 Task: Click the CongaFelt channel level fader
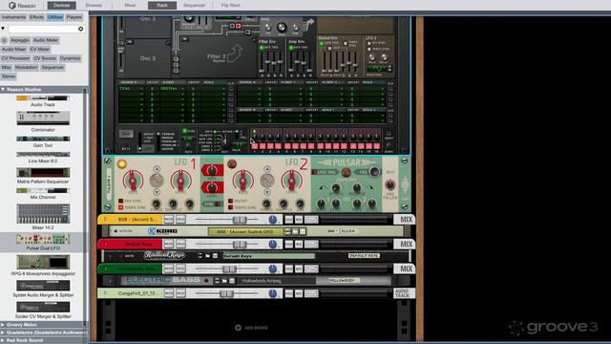coord(226,293)
